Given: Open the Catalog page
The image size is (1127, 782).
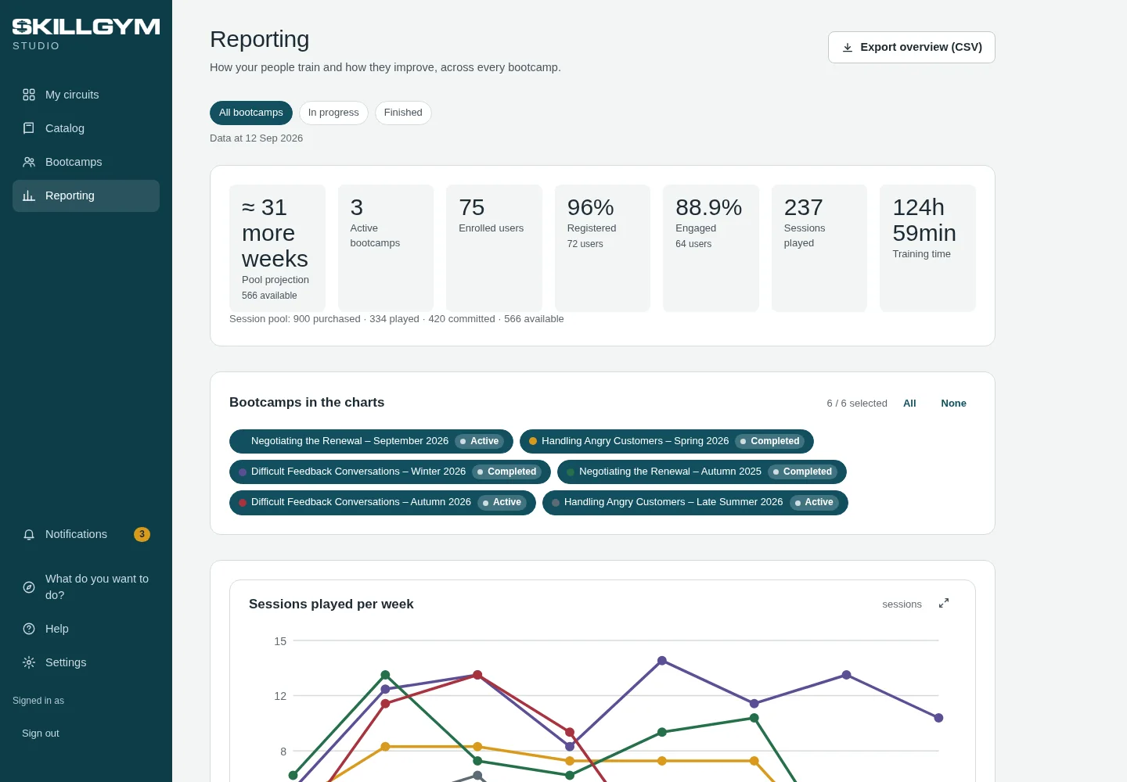Looking at the screenshot, I should point(86,128).
